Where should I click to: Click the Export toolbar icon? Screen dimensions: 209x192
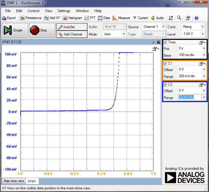[9, 18]
